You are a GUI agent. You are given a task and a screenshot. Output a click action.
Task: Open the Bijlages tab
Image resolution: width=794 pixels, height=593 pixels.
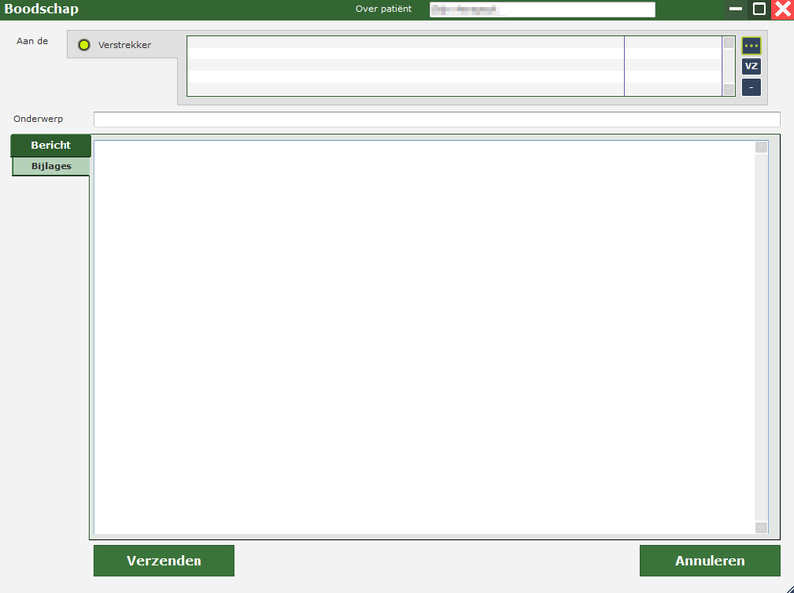pyautogui.click(x=51, y=166)
